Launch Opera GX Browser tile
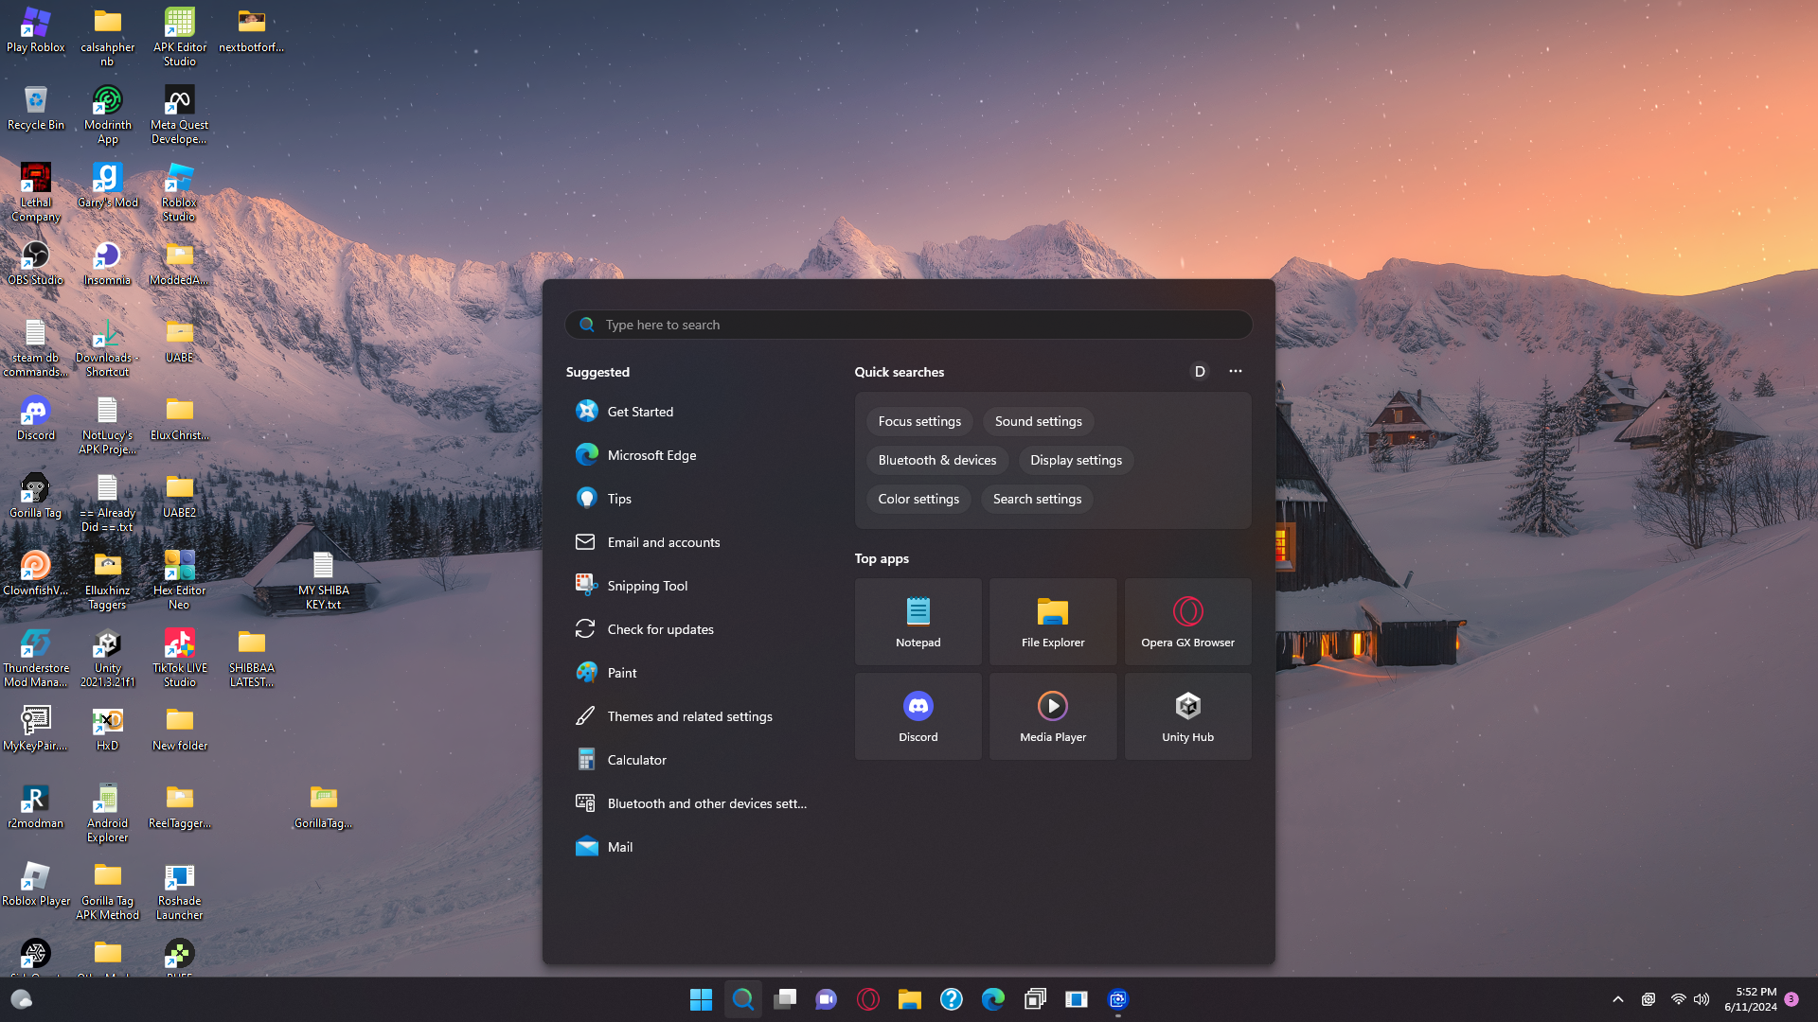 (1187, 622)
